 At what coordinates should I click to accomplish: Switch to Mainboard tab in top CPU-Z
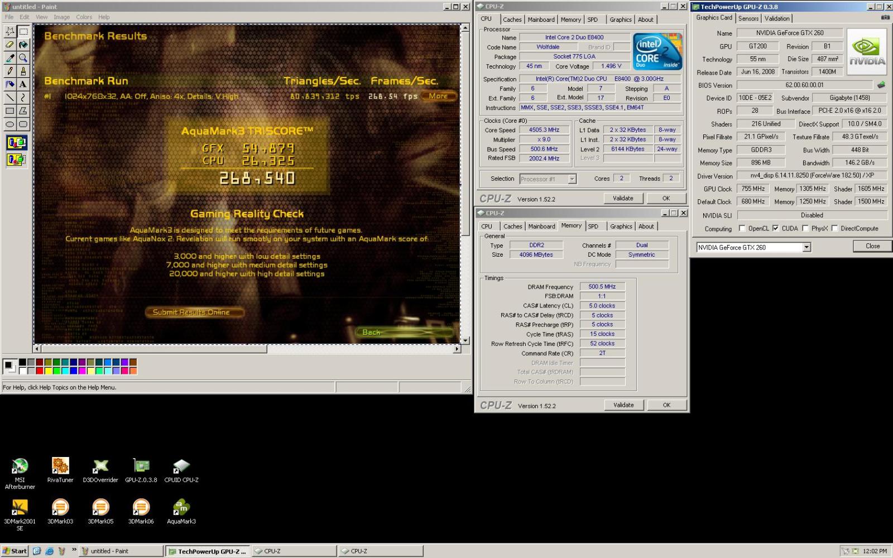click(x=541, y=20)
